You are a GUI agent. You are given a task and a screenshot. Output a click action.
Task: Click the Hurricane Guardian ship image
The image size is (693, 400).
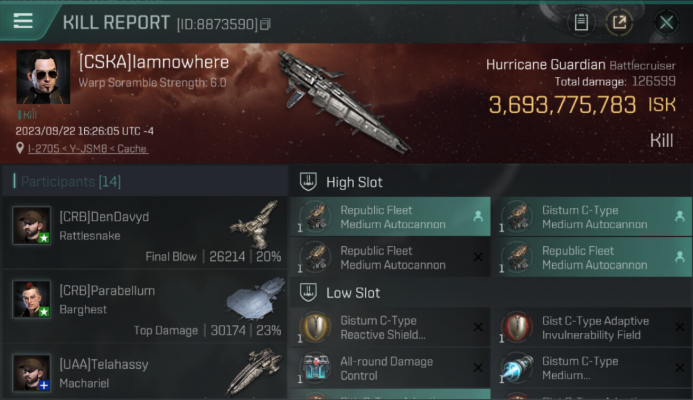[343, 101]
